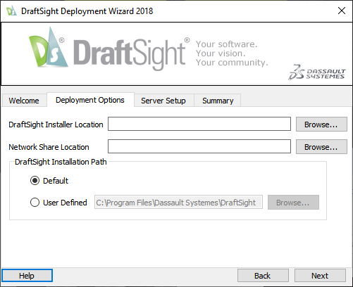
Task: Go to the Summary tab
Action: [x=218, y=101]
